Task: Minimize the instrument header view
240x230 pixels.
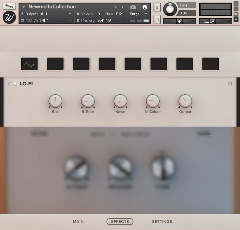Action: coord(236,9)
